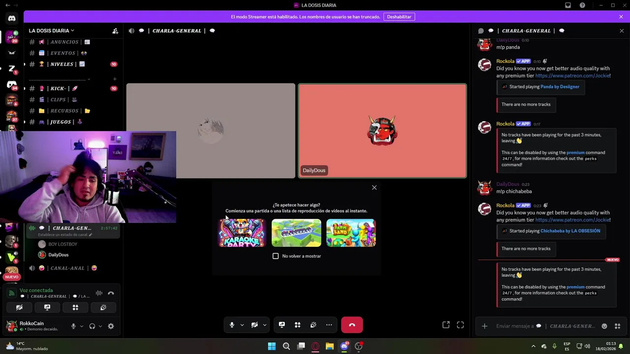
Task: Open Discord direct messages home icon
Action: click(12, 18)
